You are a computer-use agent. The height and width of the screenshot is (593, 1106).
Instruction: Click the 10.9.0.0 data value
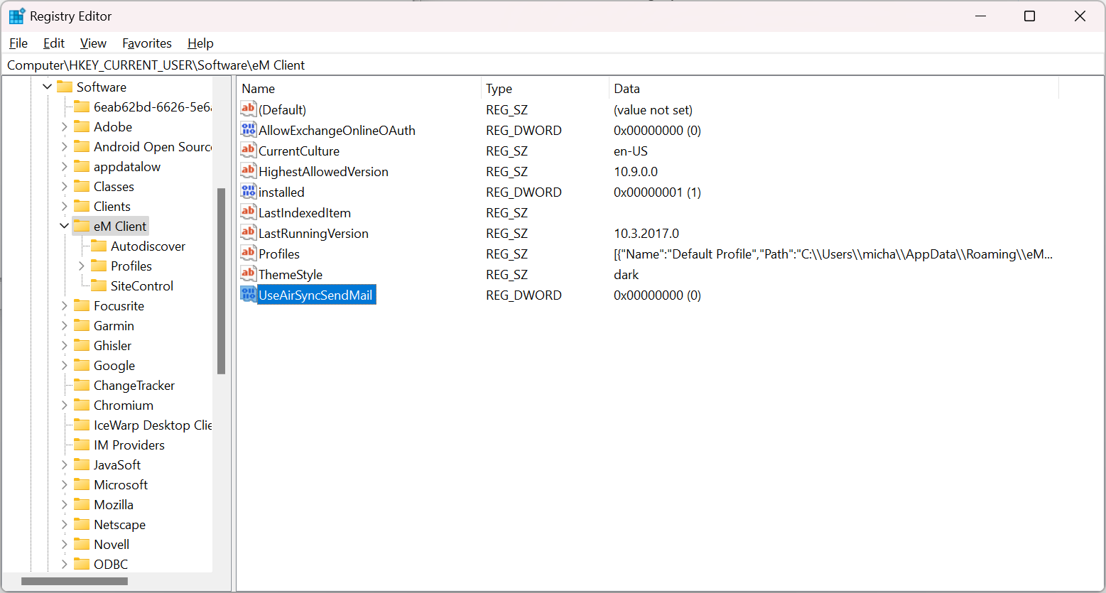coord(636,171)
